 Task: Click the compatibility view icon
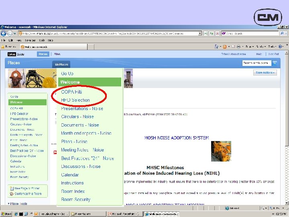point(206,33)
